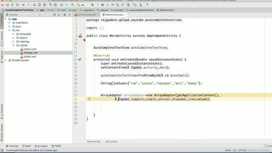
Task: Expand the manifests folder arrow
Action: coord(9,23)
